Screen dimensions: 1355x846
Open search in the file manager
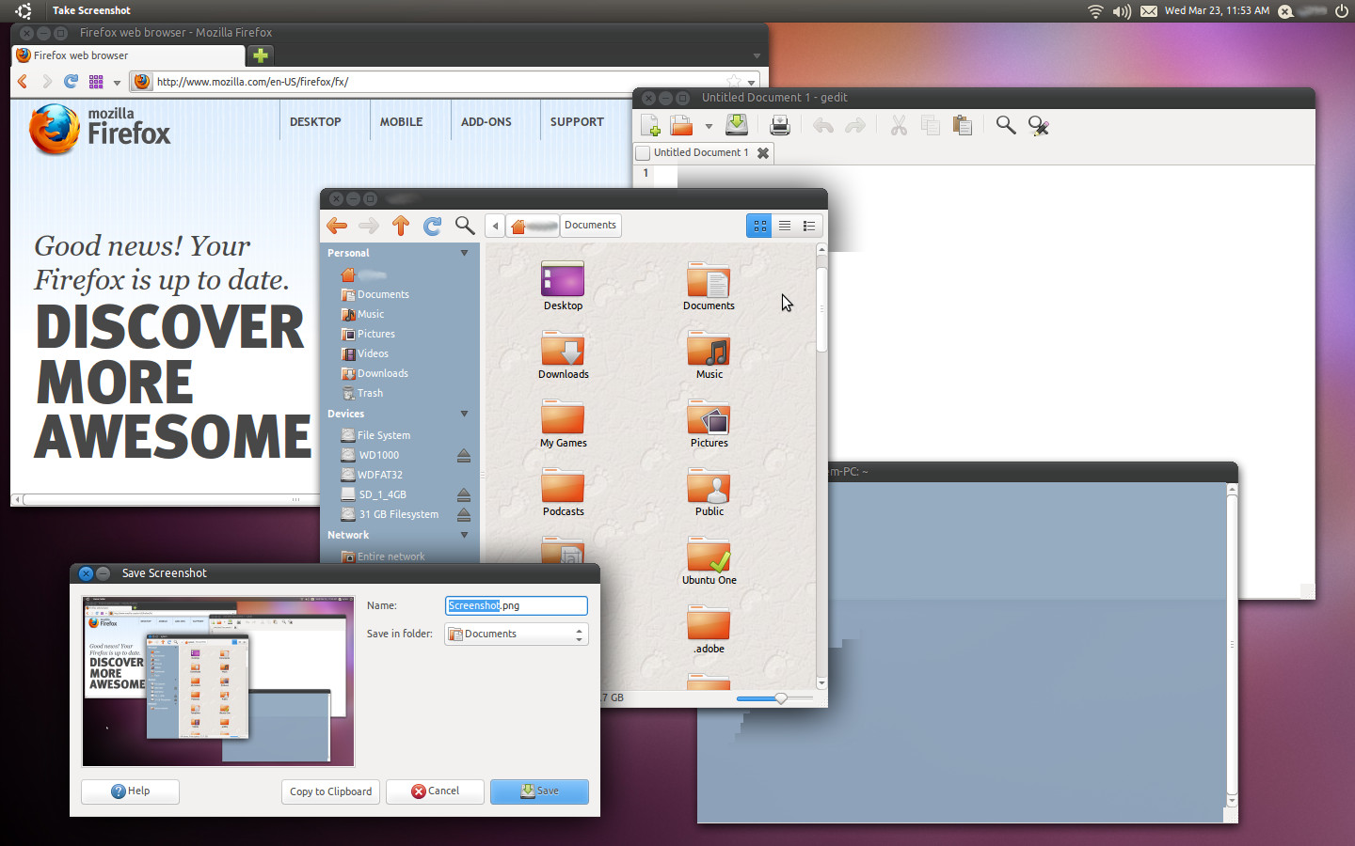tap(464, 226)
